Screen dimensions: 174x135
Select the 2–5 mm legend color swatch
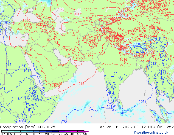coord(24,131)
